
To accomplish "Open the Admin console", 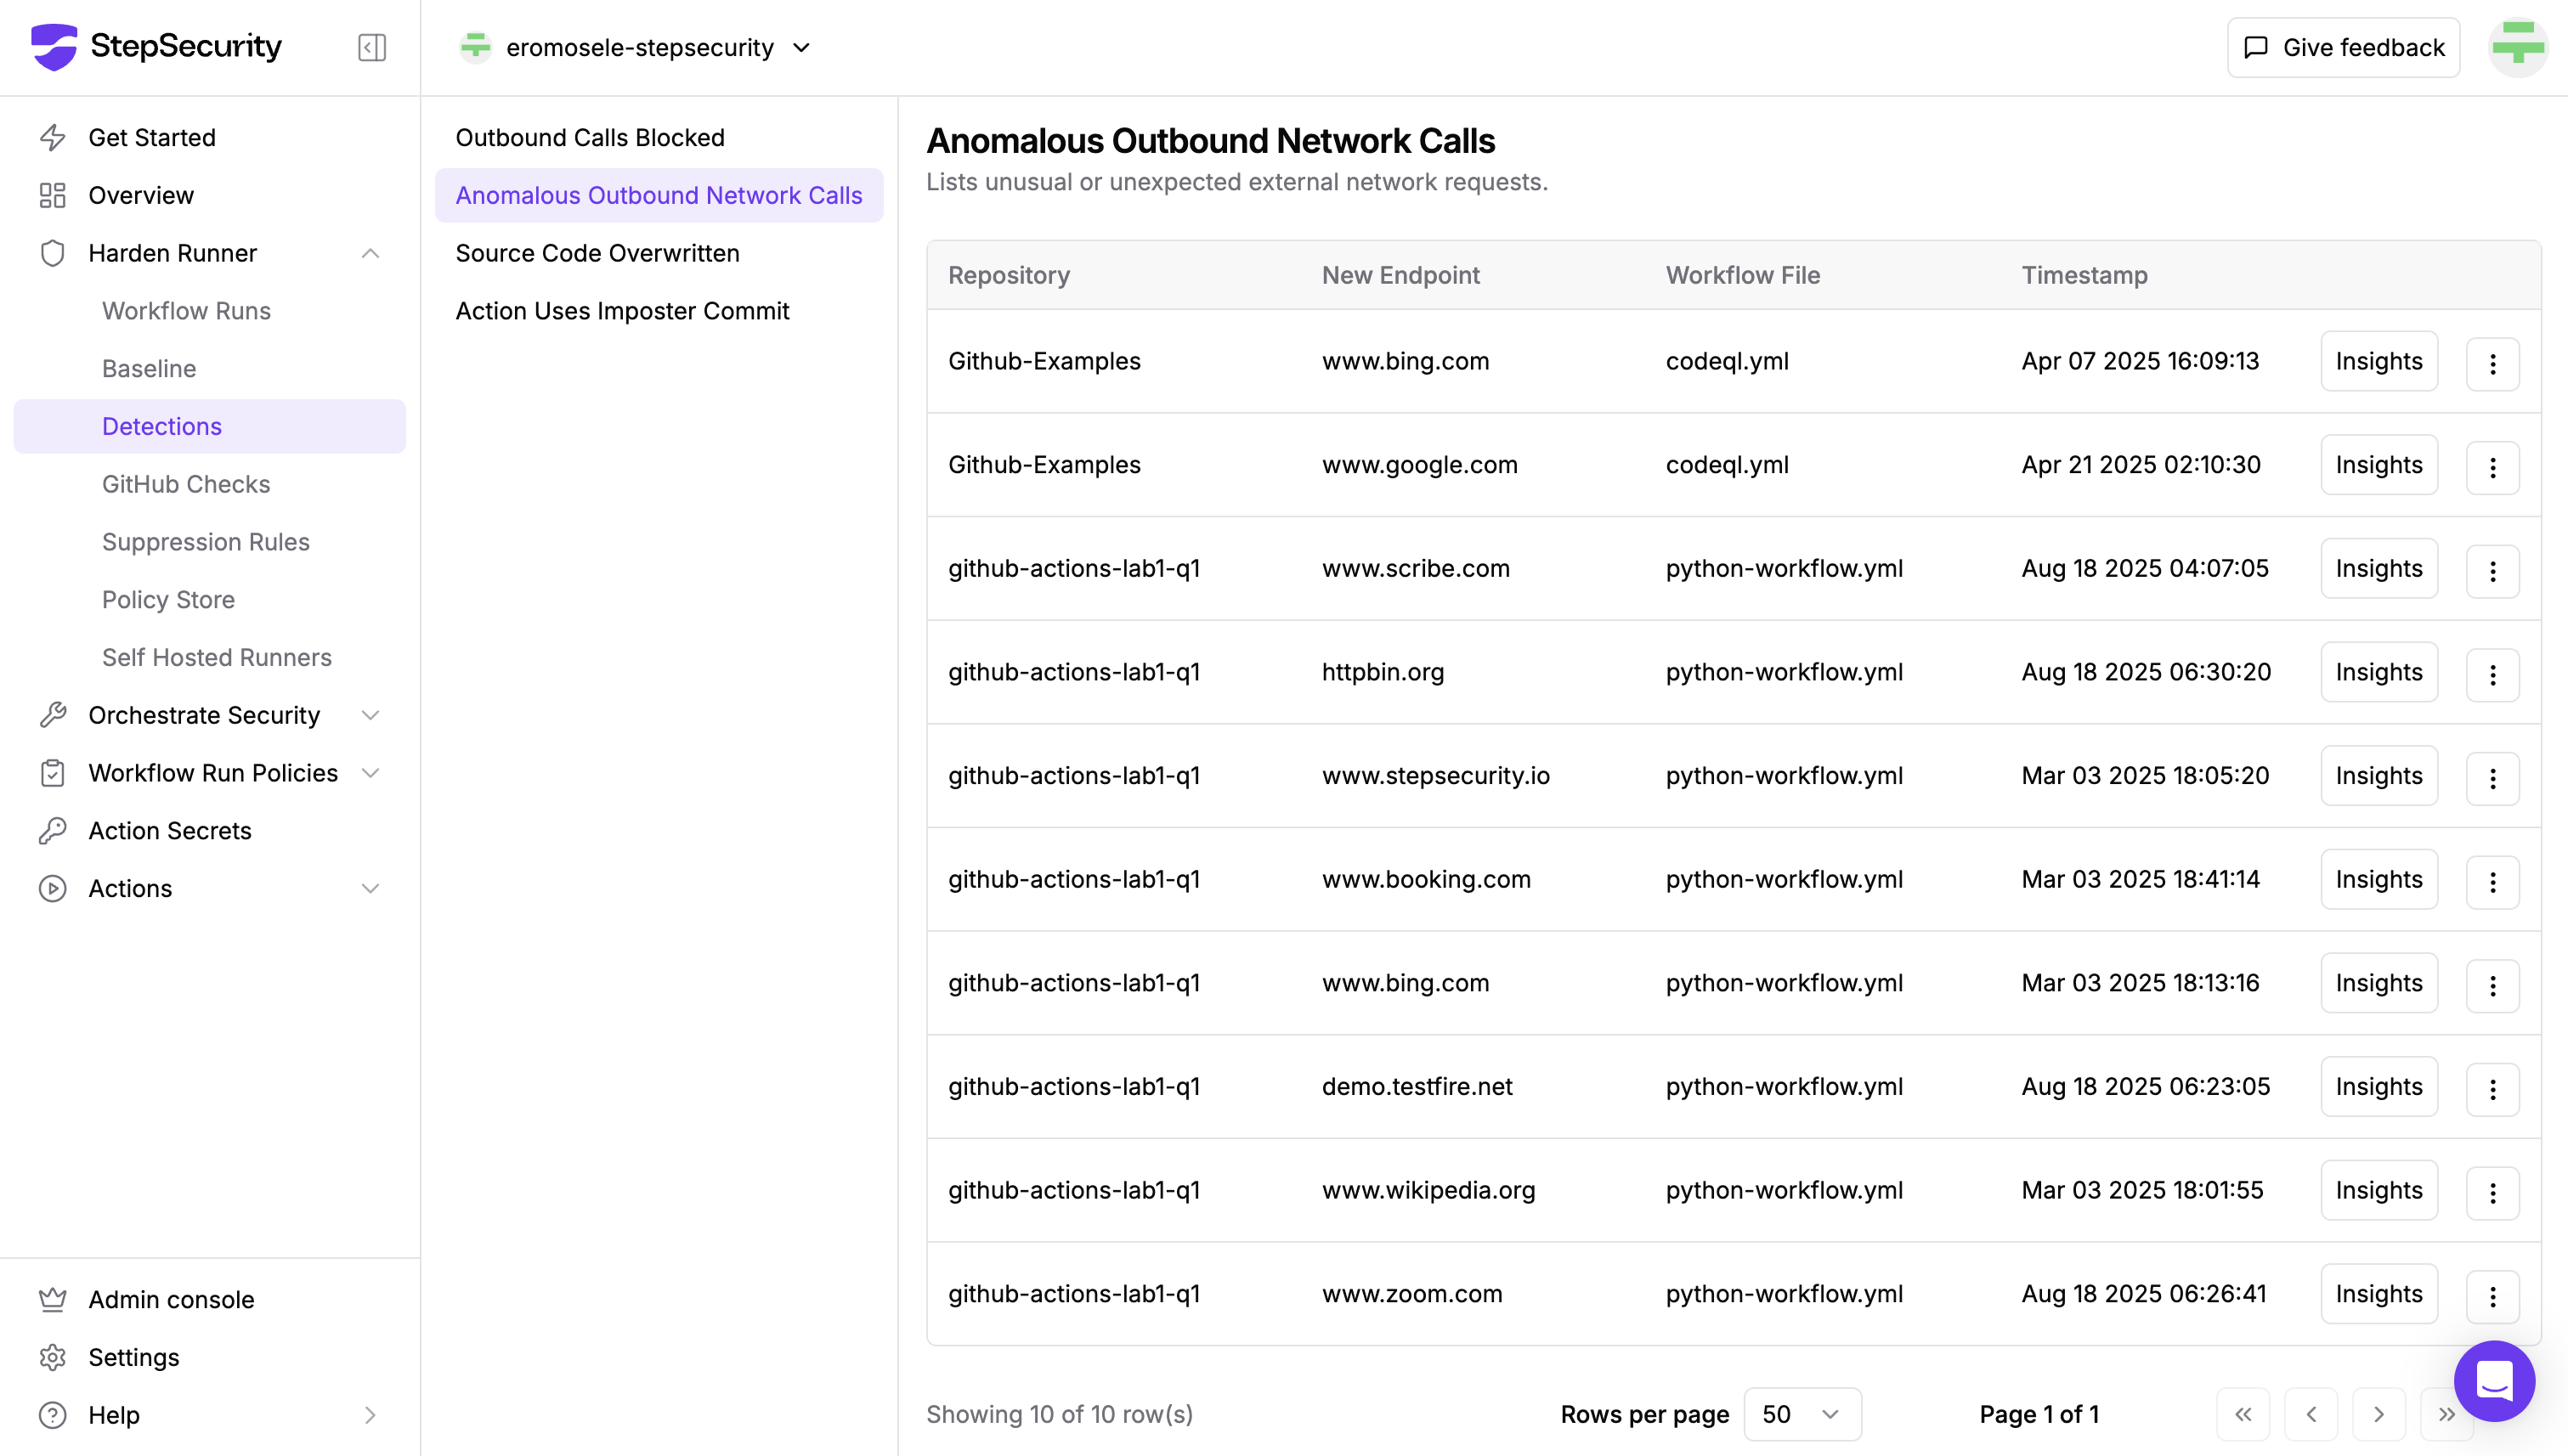I will 171,1299.
